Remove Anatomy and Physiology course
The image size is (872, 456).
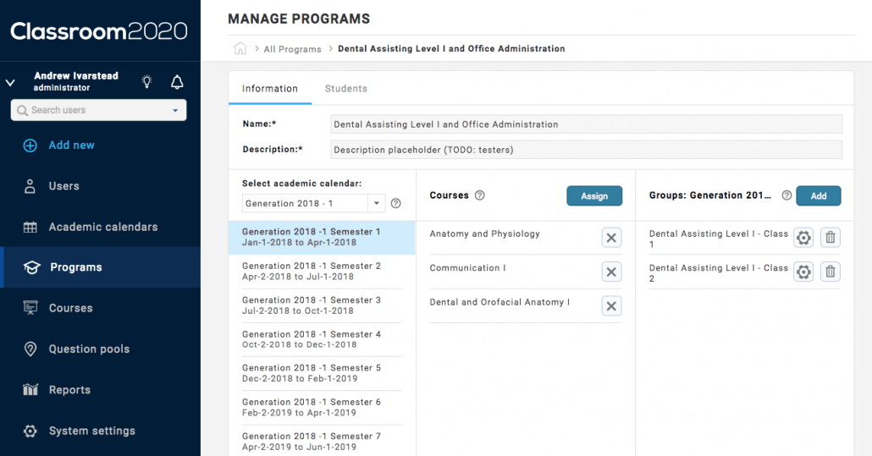pos(611,238)
